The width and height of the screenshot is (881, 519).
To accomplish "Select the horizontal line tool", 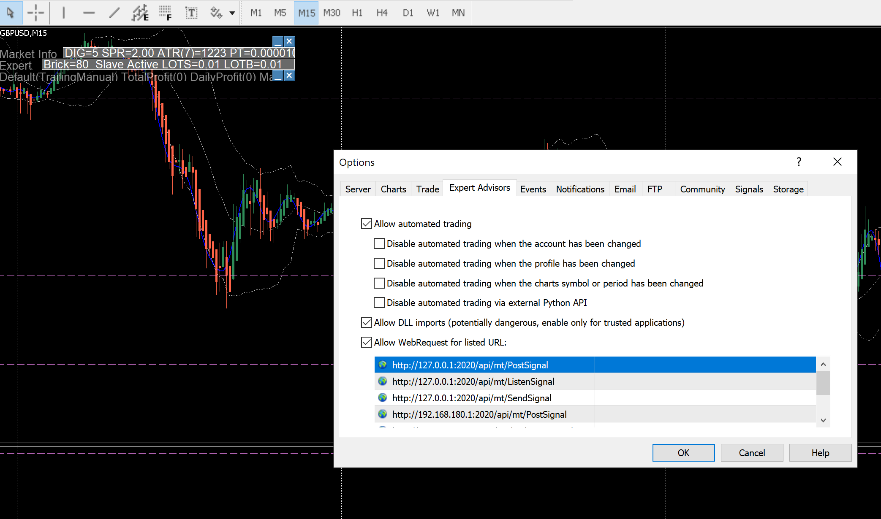I will pos(89,13).
